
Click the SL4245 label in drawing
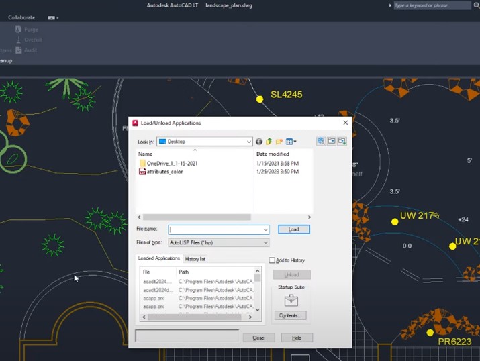click(286, 95)
